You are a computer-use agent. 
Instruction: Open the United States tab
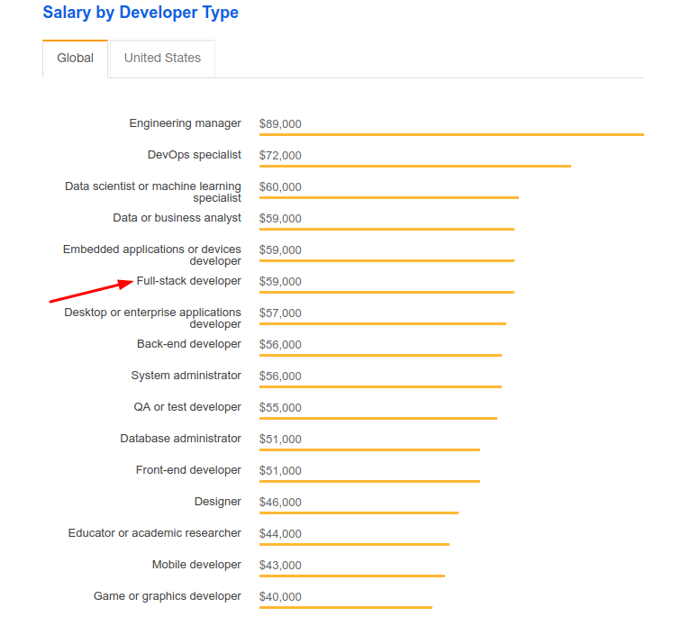point(162,59)
